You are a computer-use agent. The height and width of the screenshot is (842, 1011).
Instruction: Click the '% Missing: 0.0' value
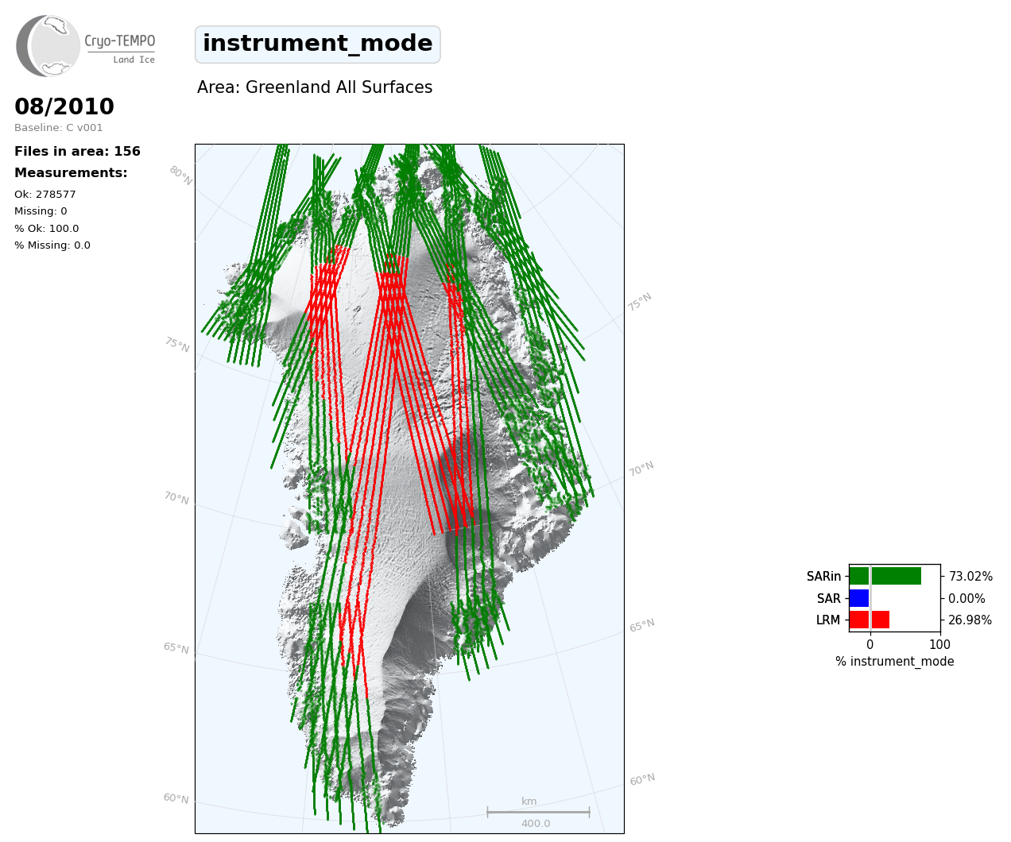(x=52, y=245)
